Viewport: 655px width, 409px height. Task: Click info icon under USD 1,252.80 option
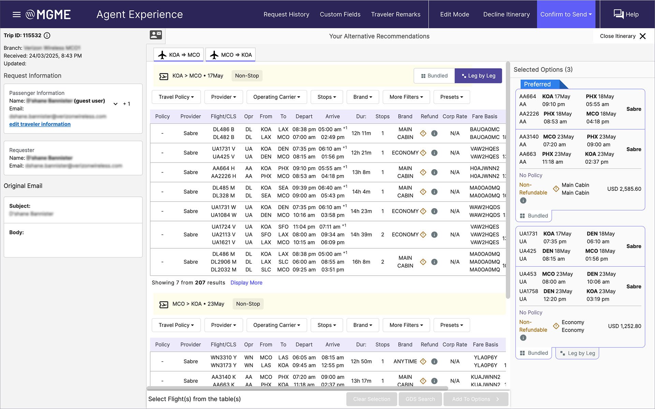523,338
